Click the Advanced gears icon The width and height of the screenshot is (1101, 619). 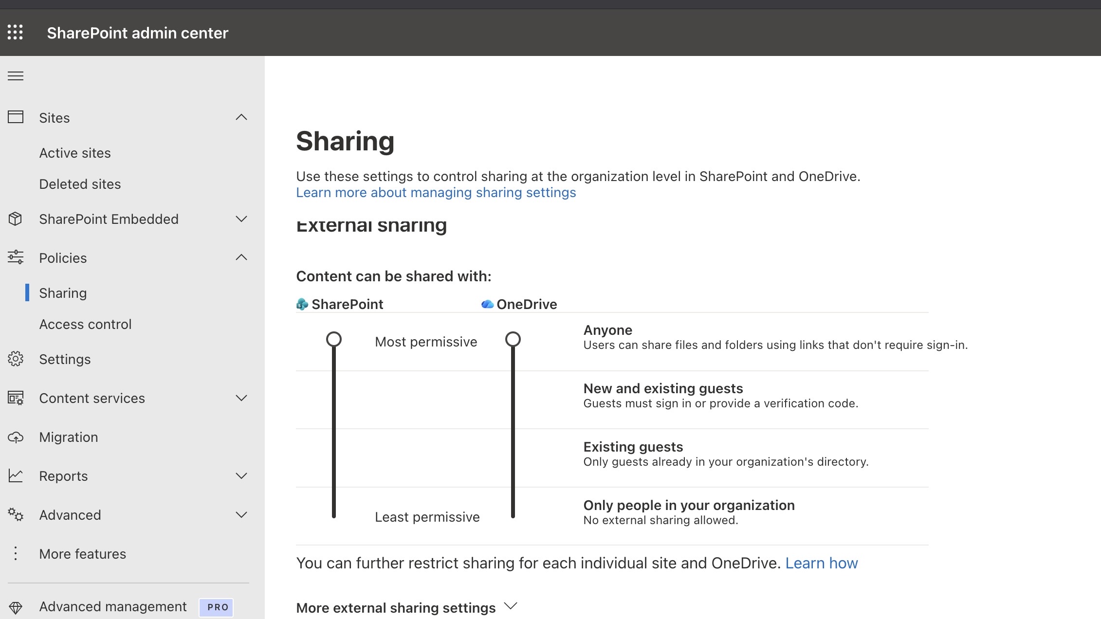pos(16,514)
